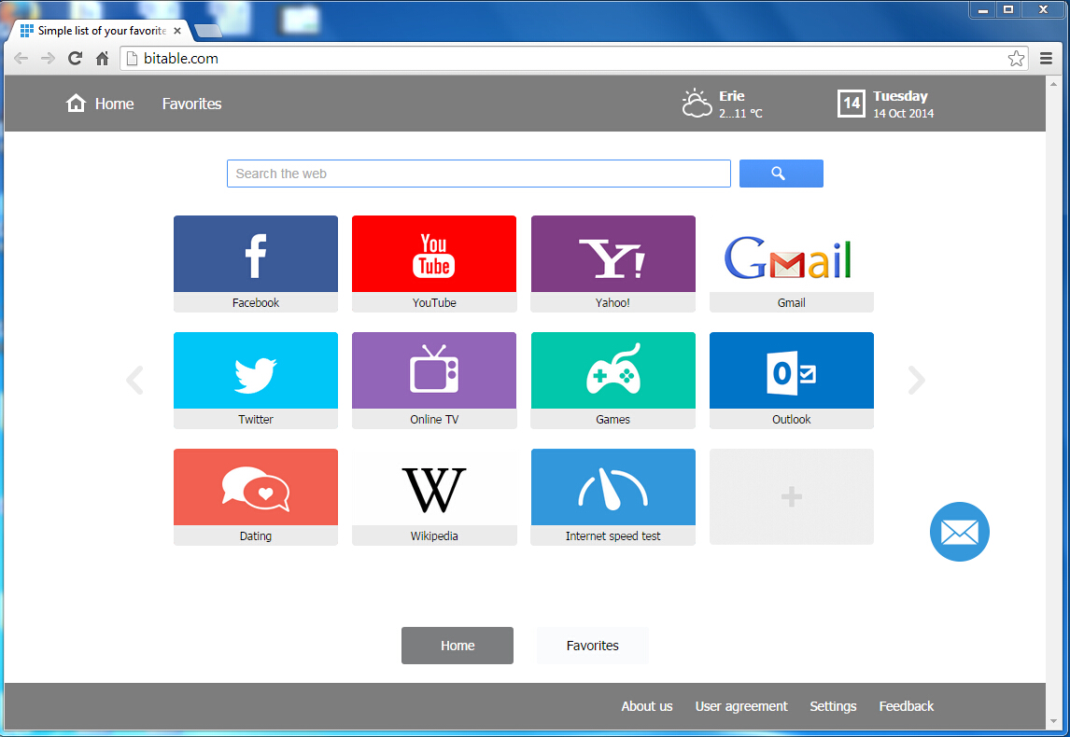Click the browser home icon
This screenshot has width=1070, height=737.
point(103,59)
